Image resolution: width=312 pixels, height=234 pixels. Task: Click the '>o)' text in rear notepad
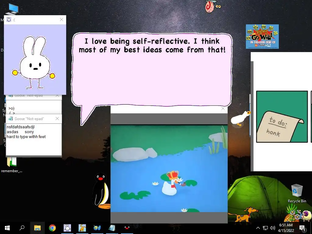pos(11,108)
